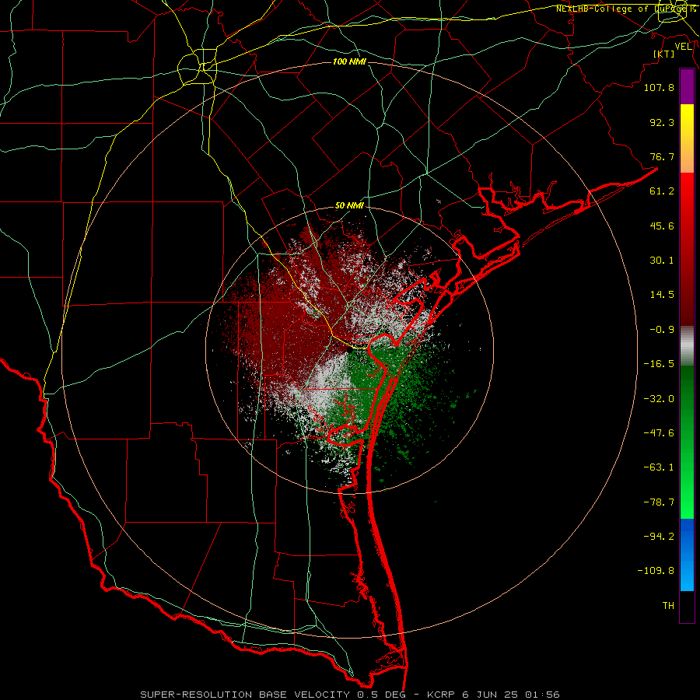Pick the blue segment of the color bar
Viewport: 700px width, 700px height.
687,555
